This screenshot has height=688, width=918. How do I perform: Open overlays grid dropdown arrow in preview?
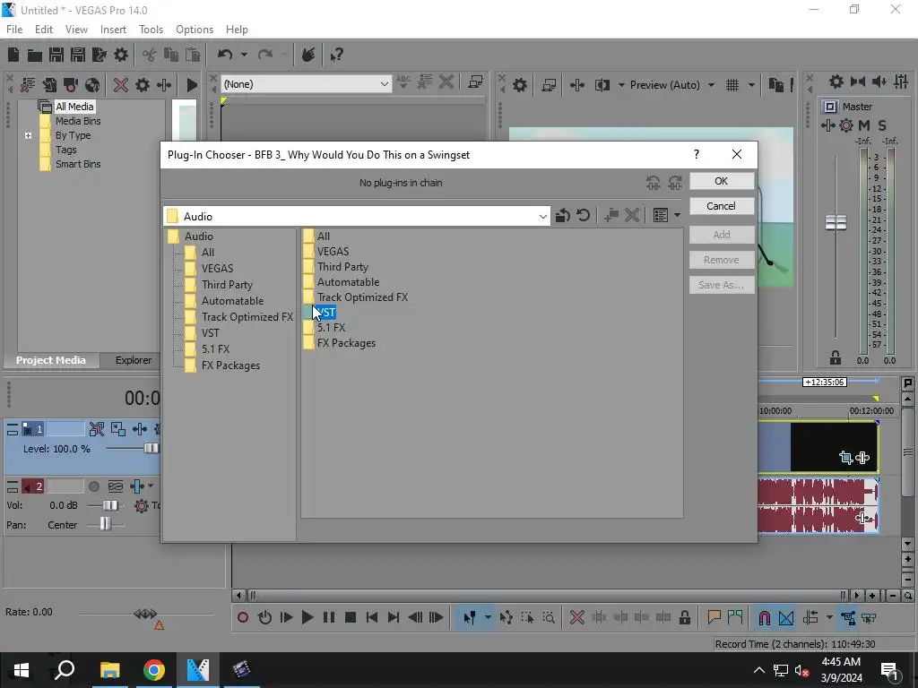pos(751,85)
